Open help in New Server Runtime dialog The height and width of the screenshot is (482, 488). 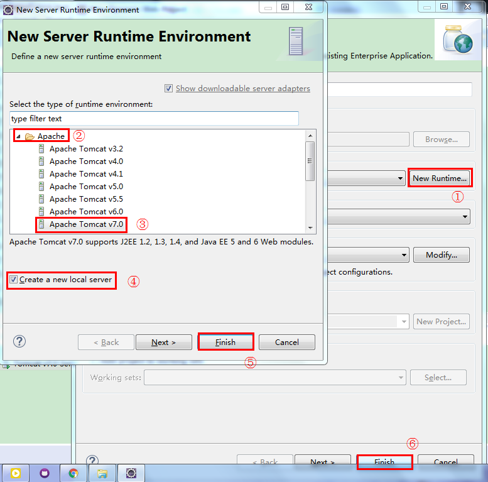19,342
